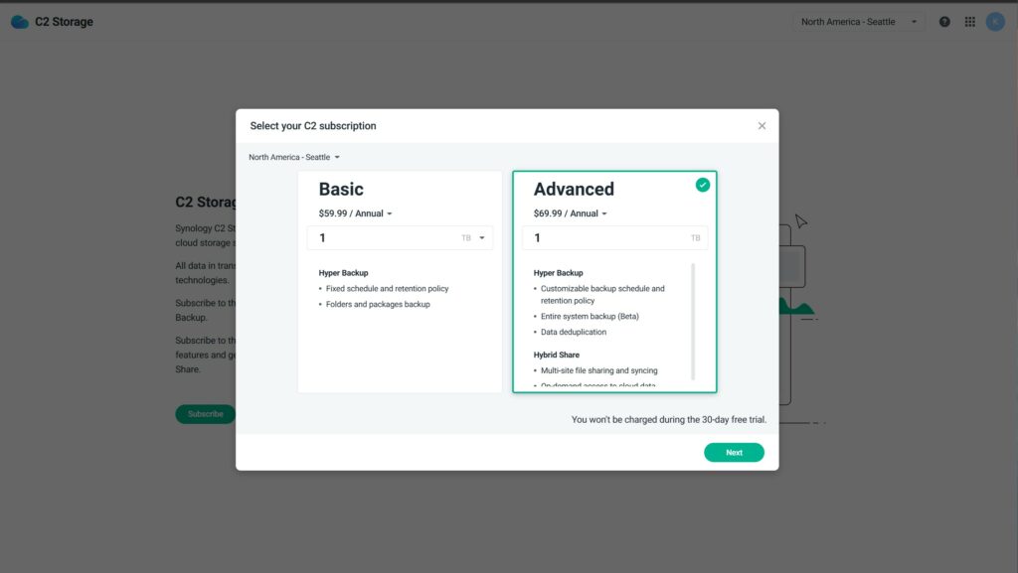1018x573 pixels.
Task: Expand the Basic $59.99 / Annual dropdown
Action: pos(355,214)
